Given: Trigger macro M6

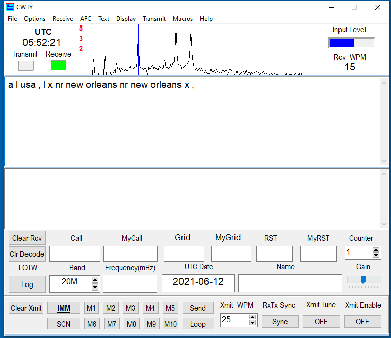Looking at the screenshot, I should click(92, 324).
